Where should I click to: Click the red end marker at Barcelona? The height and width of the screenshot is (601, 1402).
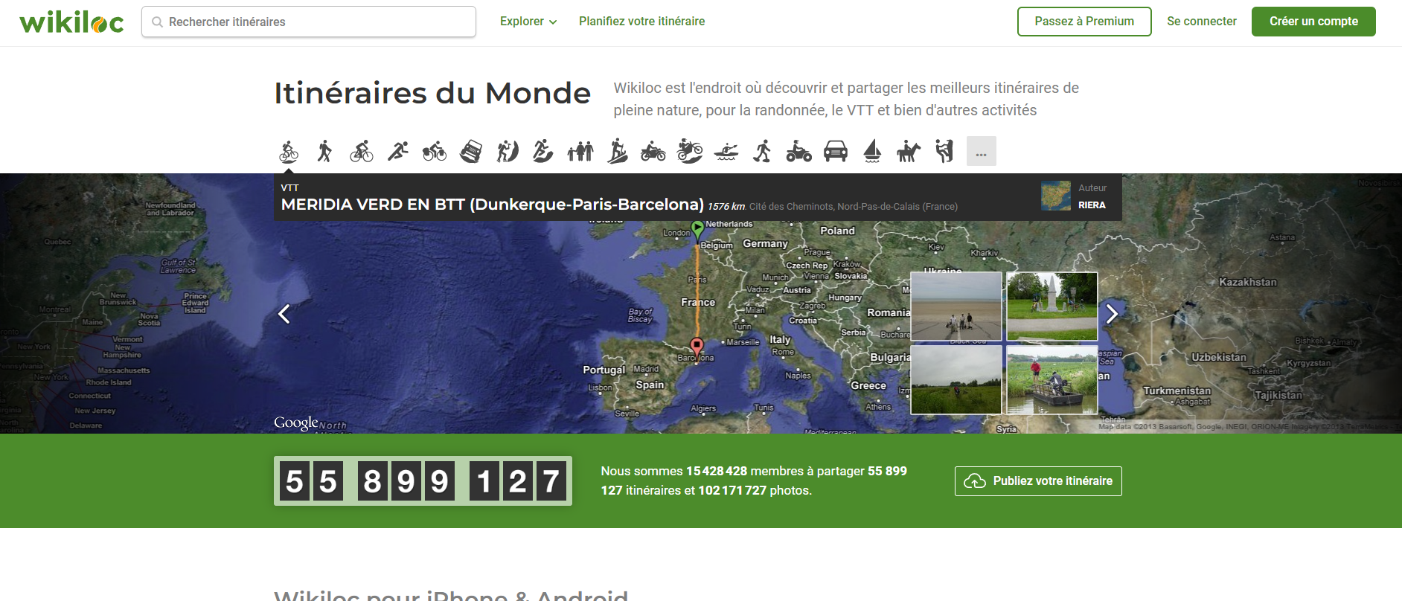[x=697, y=347]
